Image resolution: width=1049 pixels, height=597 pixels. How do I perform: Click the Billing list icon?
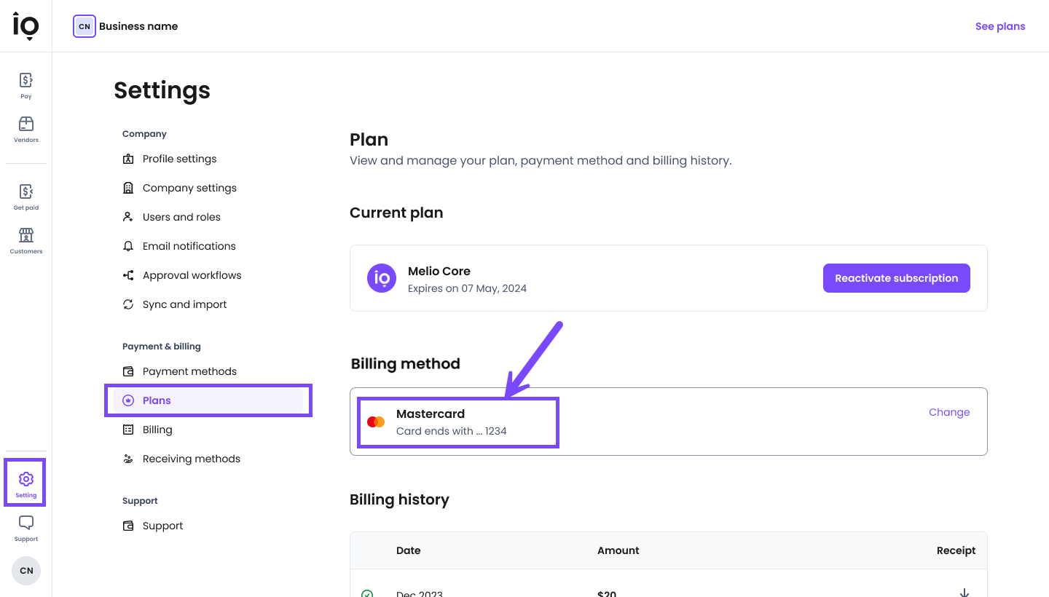tap(128, 430)
